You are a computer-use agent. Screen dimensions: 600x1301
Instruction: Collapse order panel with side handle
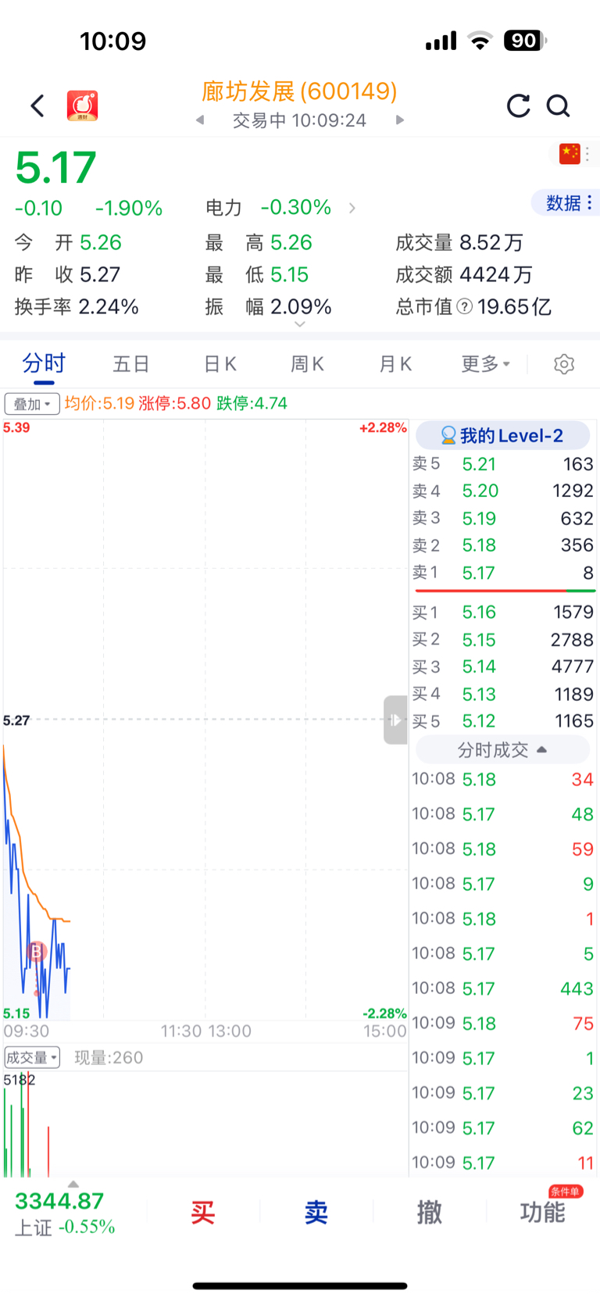pyautogui.click(x=395, y=720)
